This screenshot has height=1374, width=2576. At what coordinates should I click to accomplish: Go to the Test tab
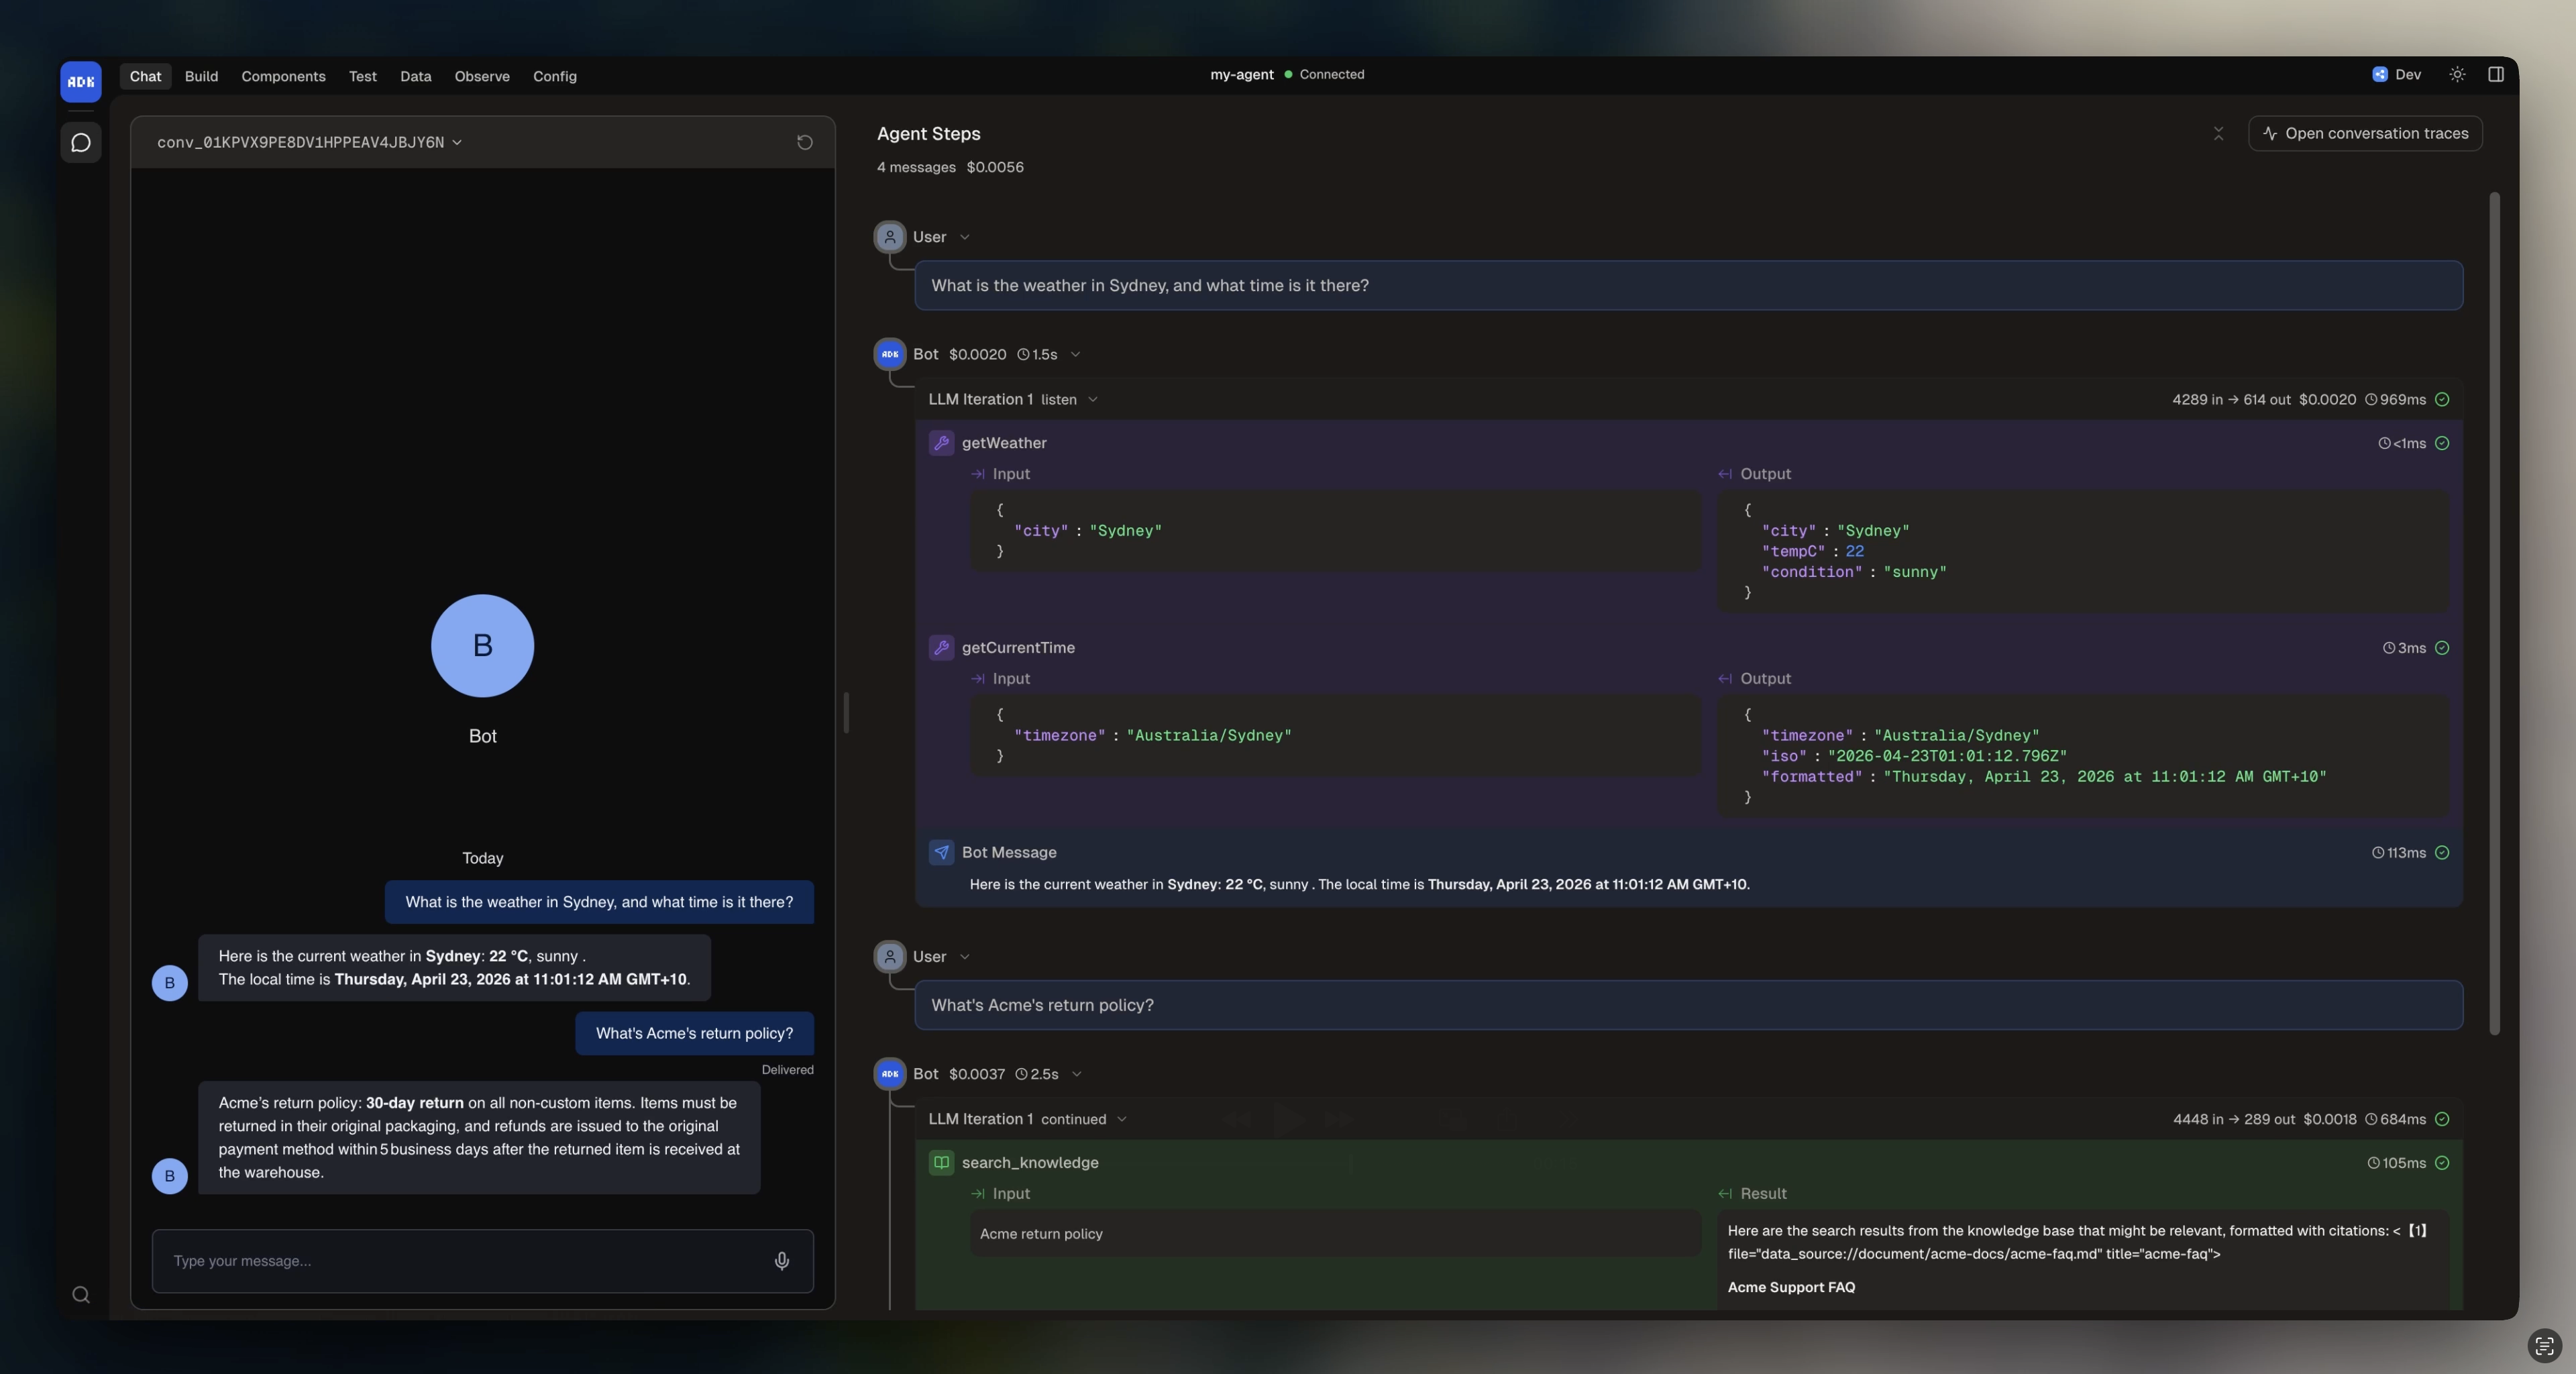(x=362, y=77)
